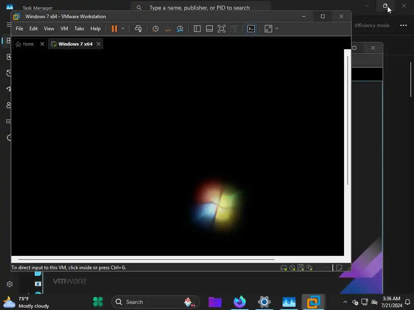Click inside the VM display screen

(177, 152)
